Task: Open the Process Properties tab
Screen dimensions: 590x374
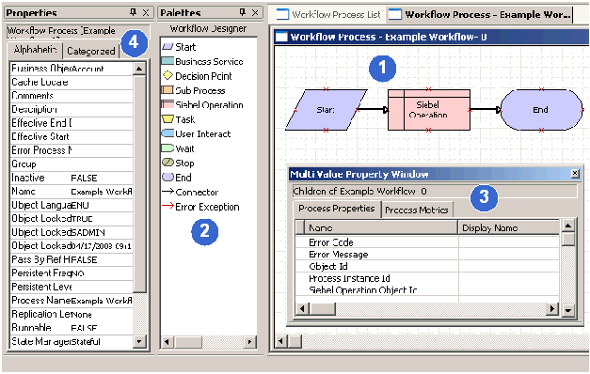Action: (336, 209)
